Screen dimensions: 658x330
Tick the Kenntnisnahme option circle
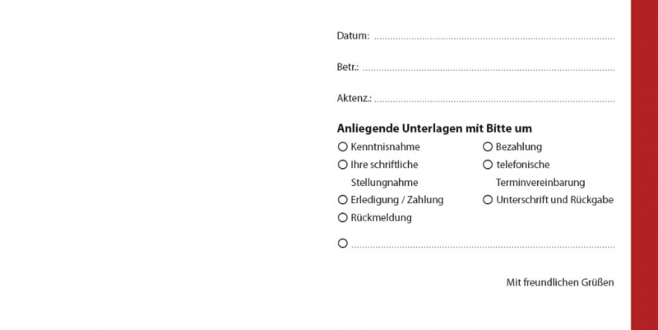pos(343,146)
